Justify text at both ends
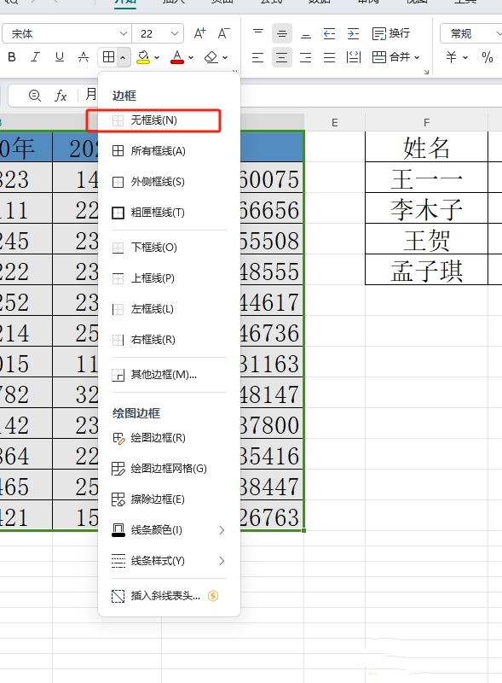 (x=329, y=57)
